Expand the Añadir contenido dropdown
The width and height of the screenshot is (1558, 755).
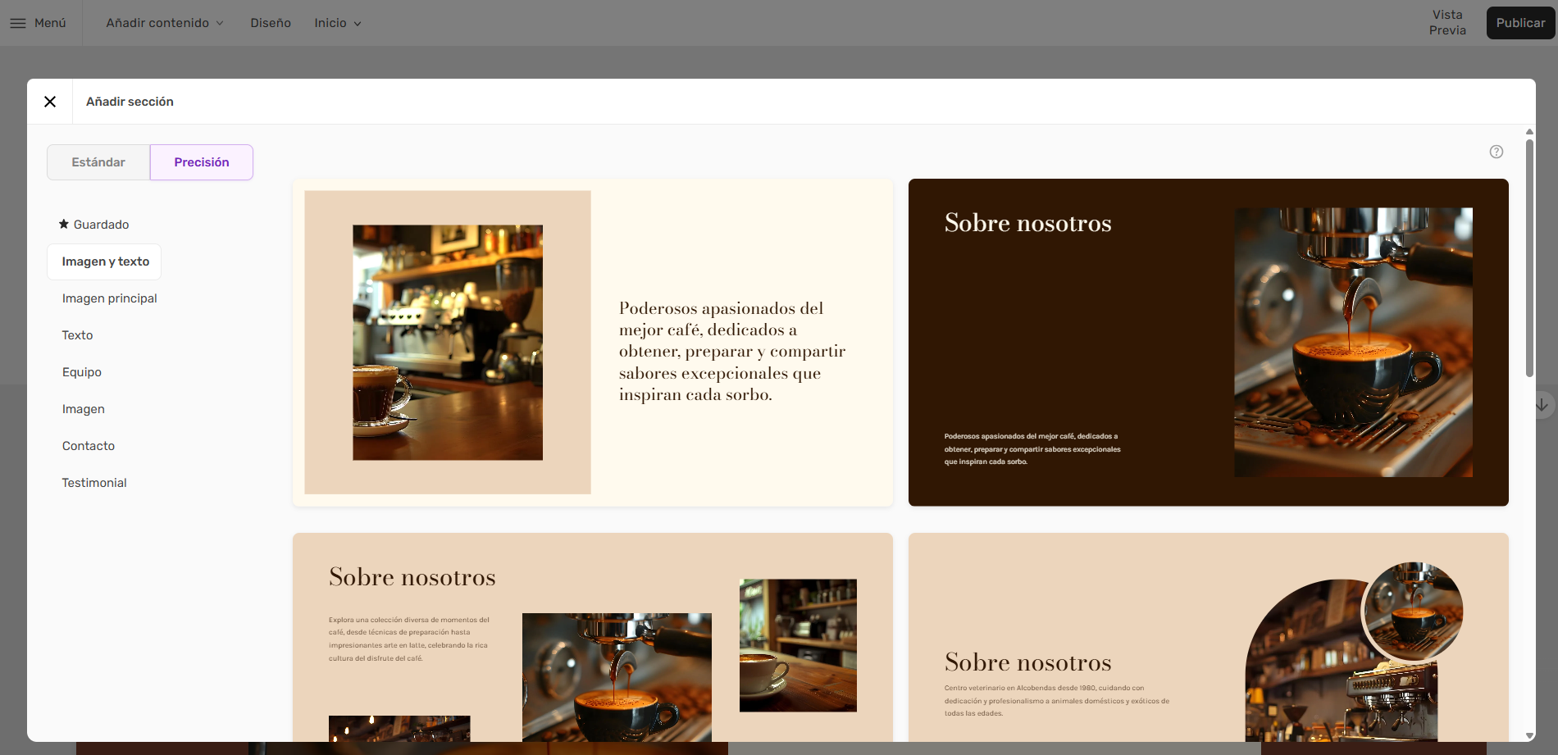(x=165, y=23)
